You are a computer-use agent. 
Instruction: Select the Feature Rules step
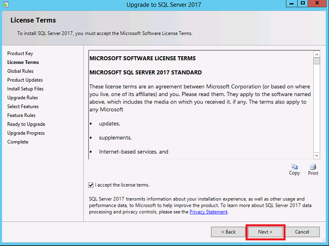click(x=21, y=115)
